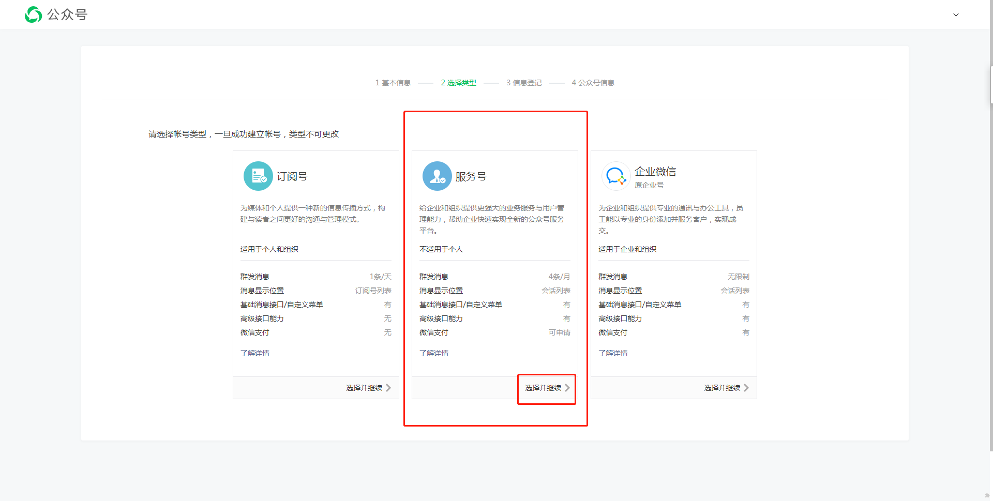
Task: Open the account dropdown arrow at top right
Action: (956, 15)
